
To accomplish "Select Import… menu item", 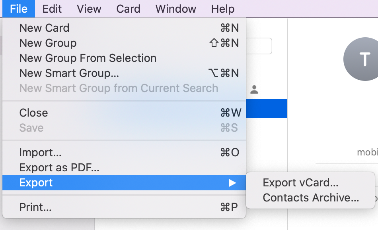I will pyautogui.click(x=124, y=152).
